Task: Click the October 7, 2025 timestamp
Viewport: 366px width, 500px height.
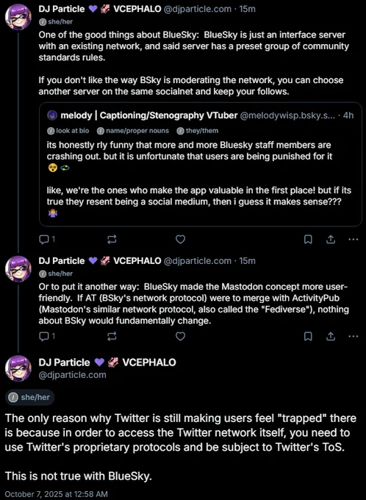Action: tap(56, 494)
